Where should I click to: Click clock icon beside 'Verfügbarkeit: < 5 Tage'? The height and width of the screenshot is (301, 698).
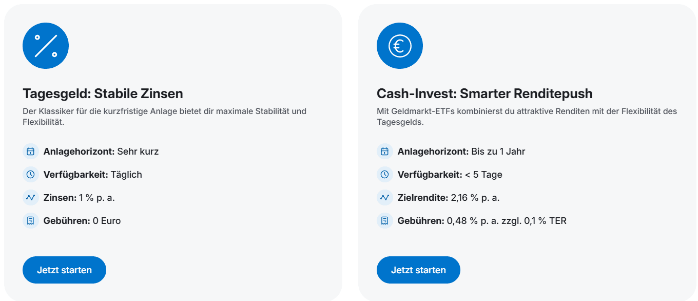pyautogui.click(x=385, y=175)
